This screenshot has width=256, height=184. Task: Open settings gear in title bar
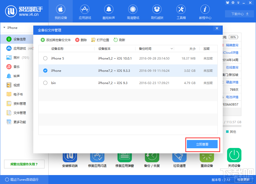coord(233,3)
